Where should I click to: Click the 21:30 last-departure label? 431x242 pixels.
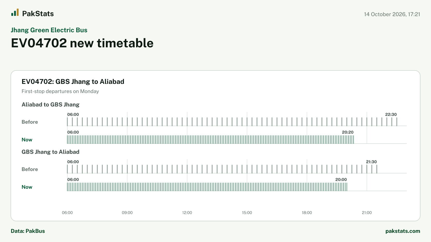371,162
